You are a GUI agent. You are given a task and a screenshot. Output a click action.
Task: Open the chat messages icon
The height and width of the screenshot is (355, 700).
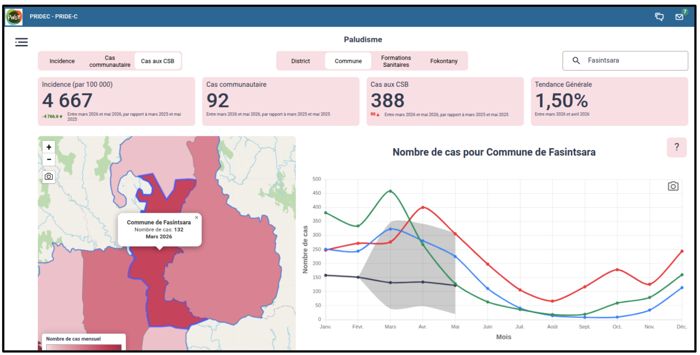[x=659, y=17]
